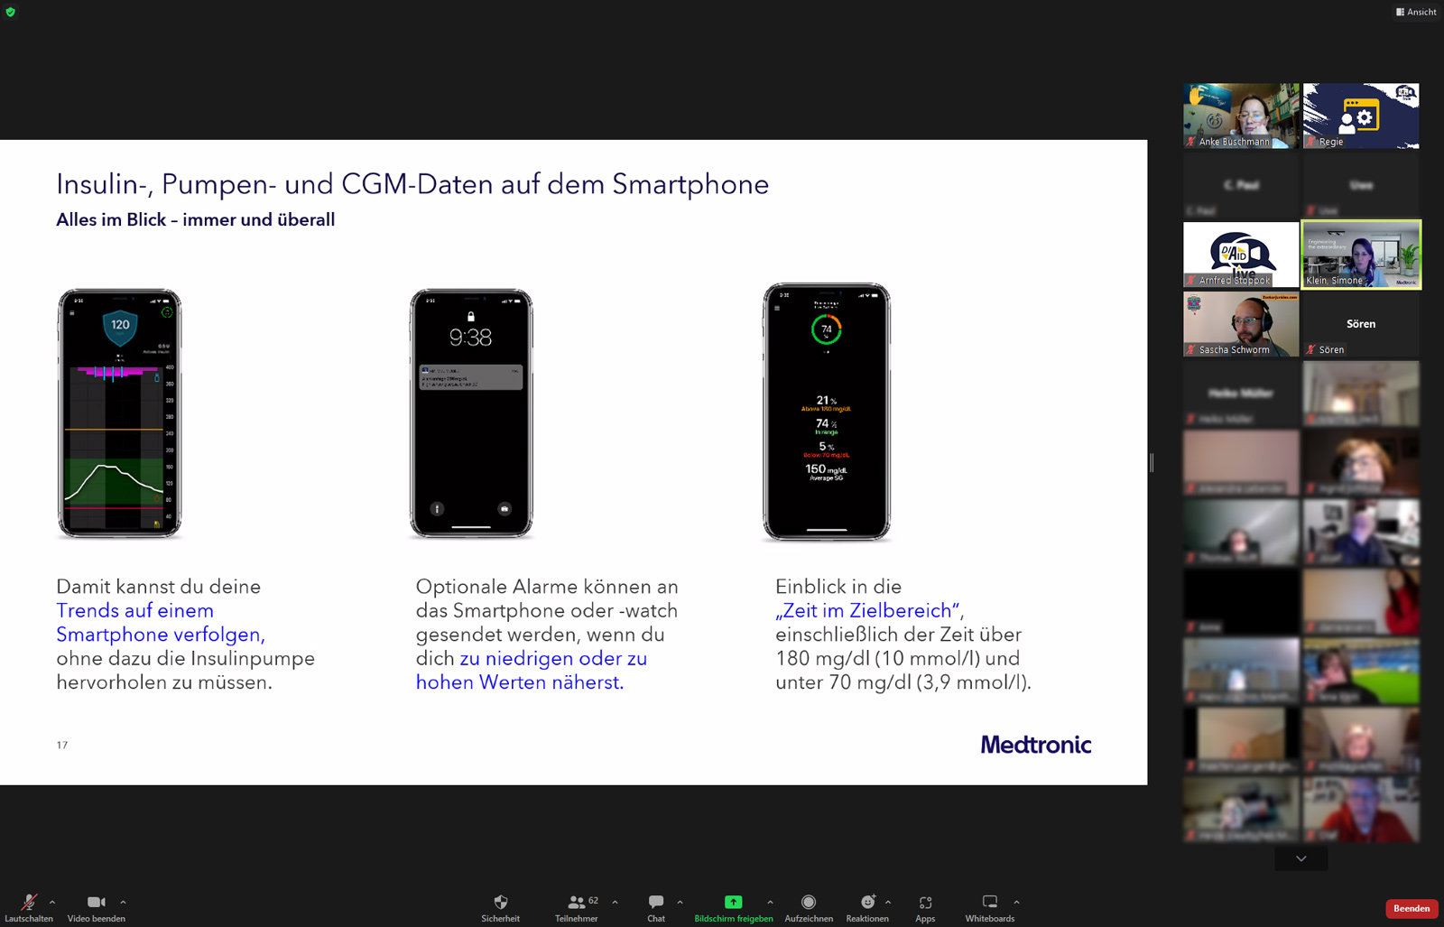Open Whiteboards from the toolbar

pos(990,907)
